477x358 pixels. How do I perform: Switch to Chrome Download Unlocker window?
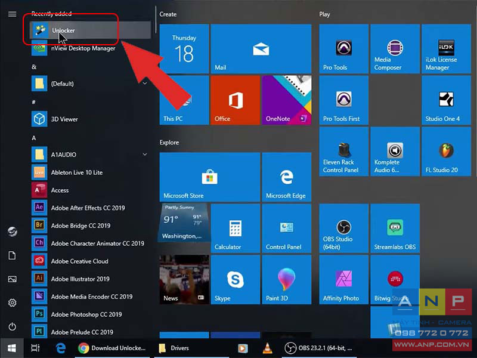(112, 348)
